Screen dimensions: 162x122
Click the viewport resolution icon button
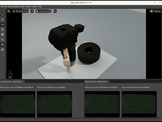(55, 11)
